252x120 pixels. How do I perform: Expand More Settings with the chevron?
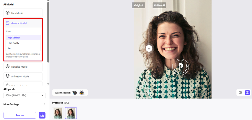tap(44, 104)
